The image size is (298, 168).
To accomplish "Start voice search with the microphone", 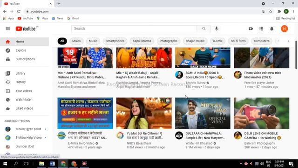I will click(217, 28).
